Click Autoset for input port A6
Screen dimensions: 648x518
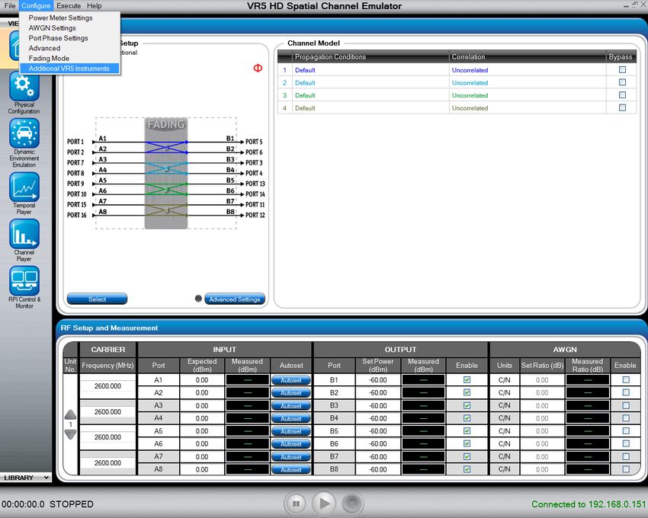click(x=291, y=444)
